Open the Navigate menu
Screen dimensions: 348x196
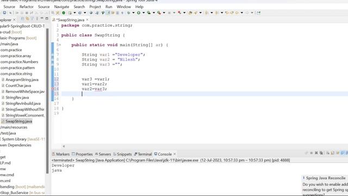coord(61,7)
